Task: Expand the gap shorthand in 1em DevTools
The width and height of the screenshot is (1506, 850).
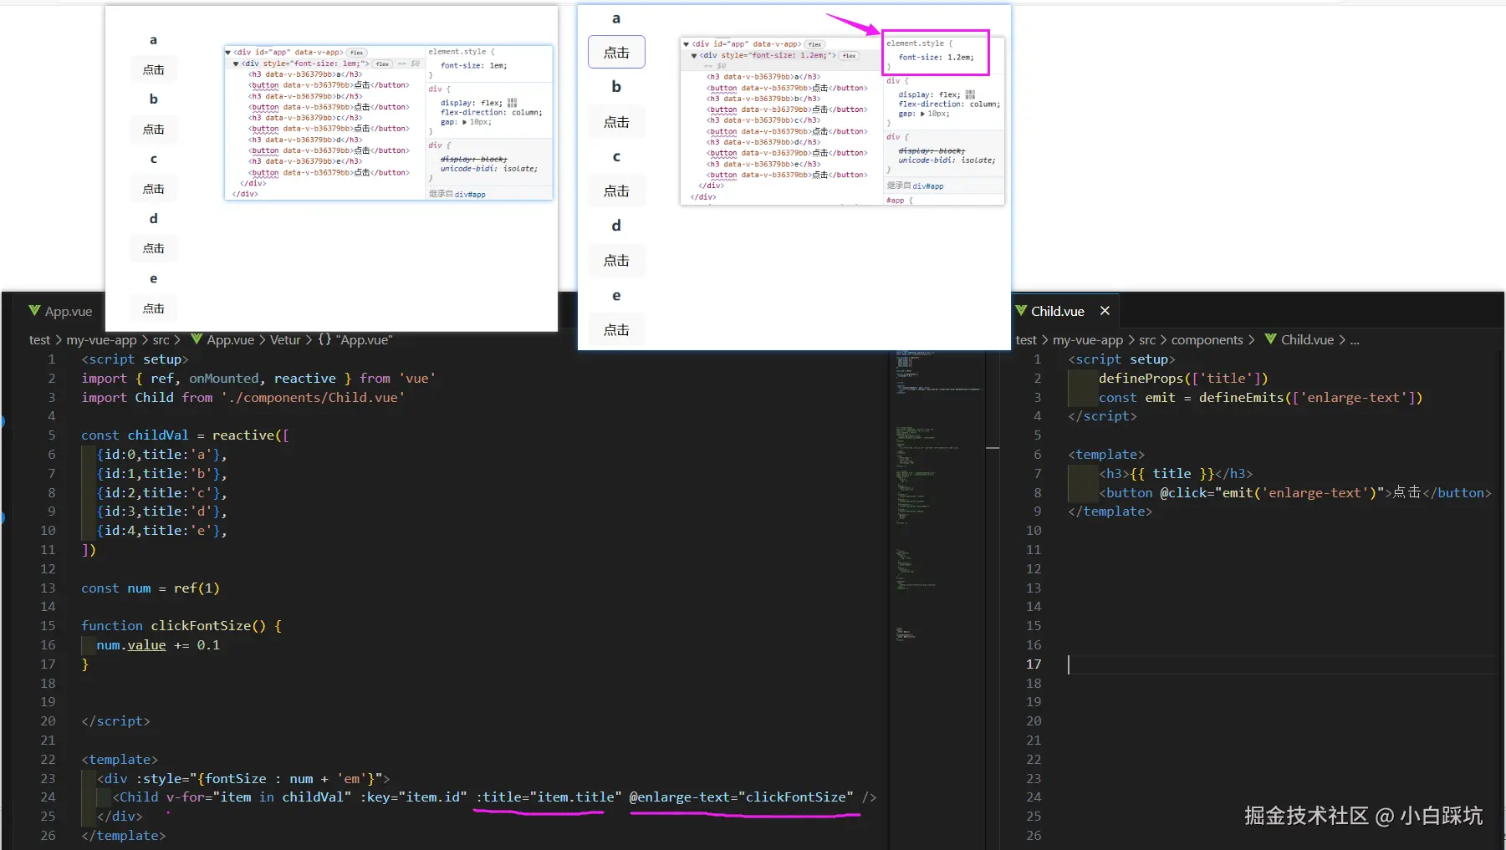Action: pyautogui.click(x=465, y=122)
